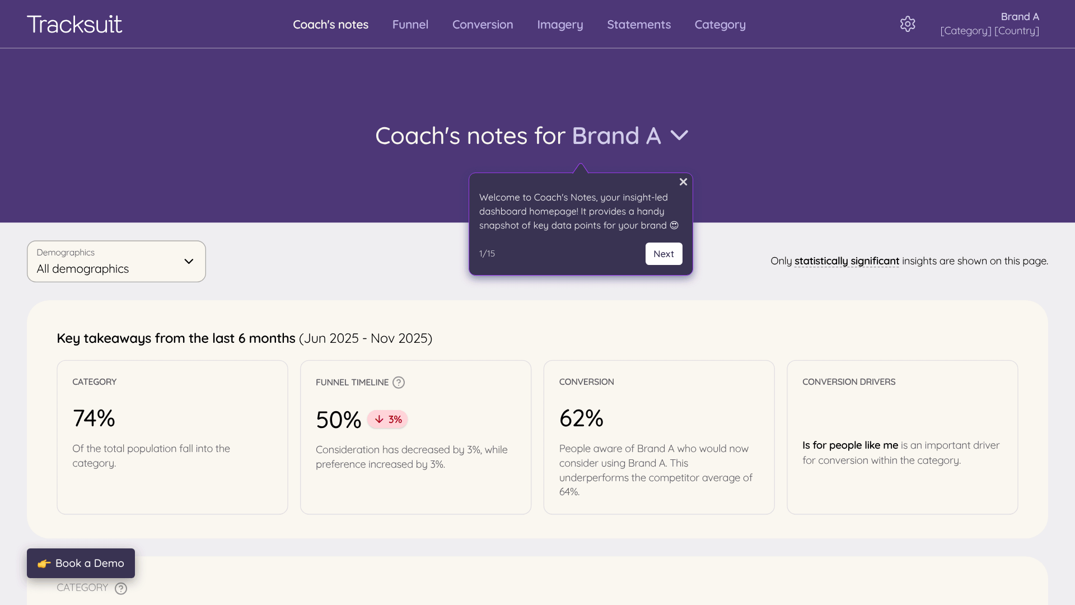Click the Conversion 62% card

pos(659,437)
